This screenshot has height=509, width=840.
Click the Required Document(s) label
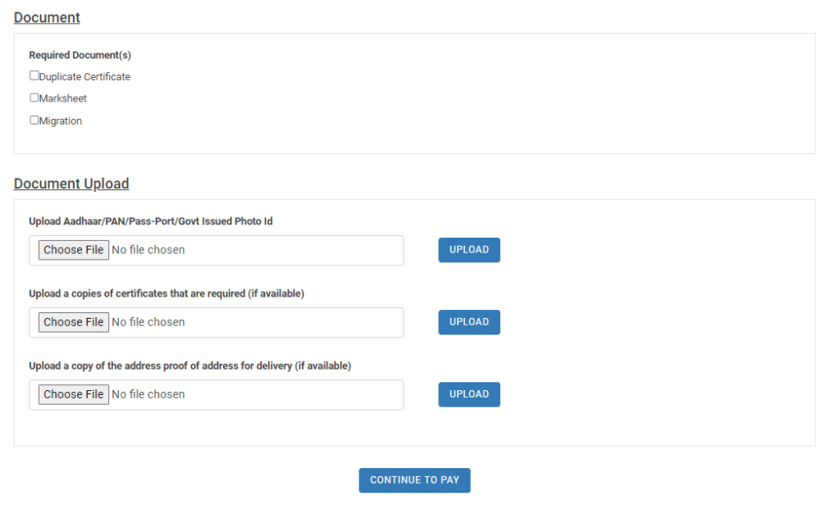(x=80, y=55)
